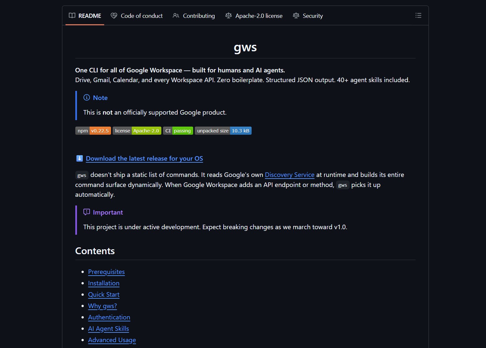
Task: Go to the Installation section link
Action: 104,283
